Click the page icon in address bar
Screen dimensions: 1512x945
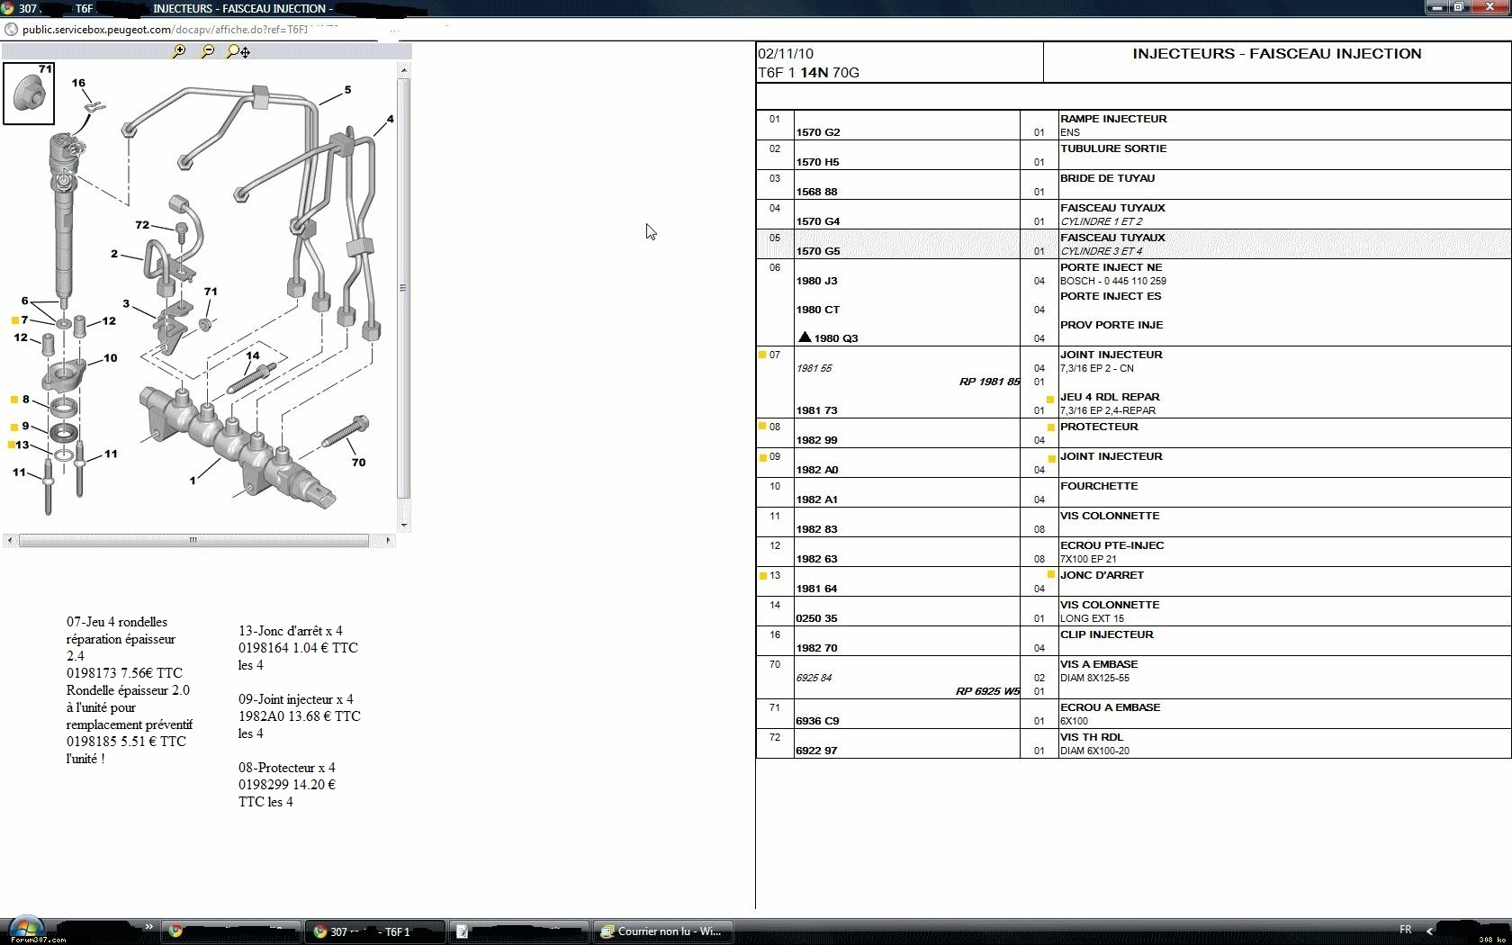11,30
